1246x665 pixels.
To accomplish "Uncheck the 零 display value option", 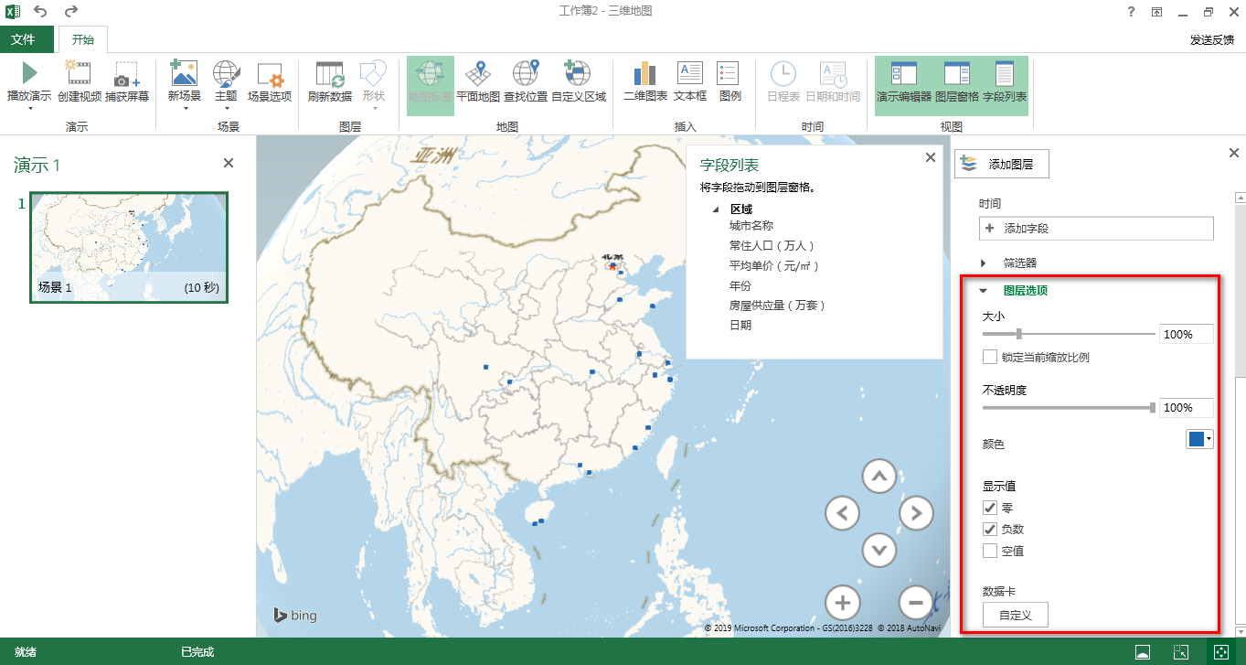I will (x=990, y=507).
